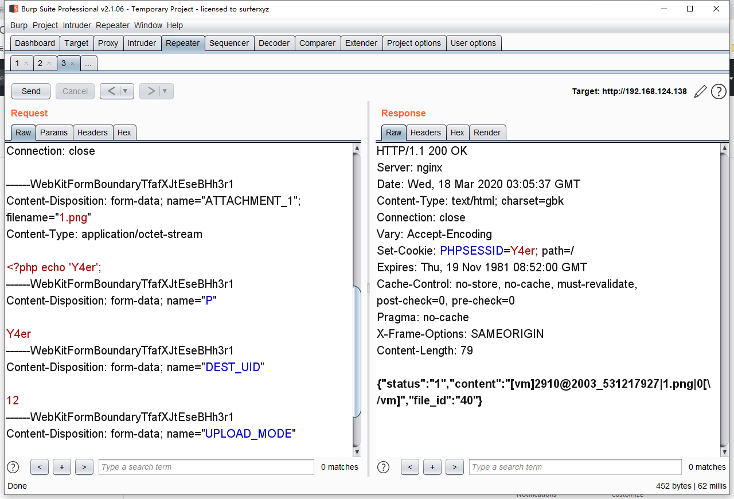
Task: Switch to the Dashboard tab
Action: point(35,43)
